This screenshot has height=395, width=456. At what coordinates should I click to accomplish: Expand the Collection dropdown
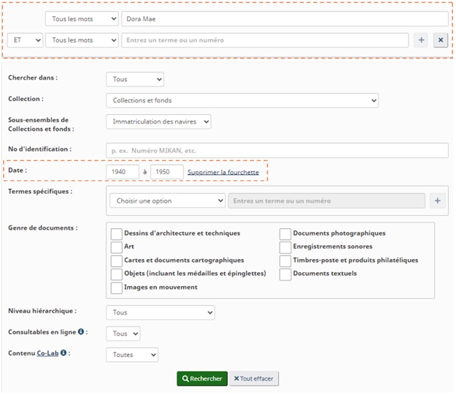pos(242,100)
